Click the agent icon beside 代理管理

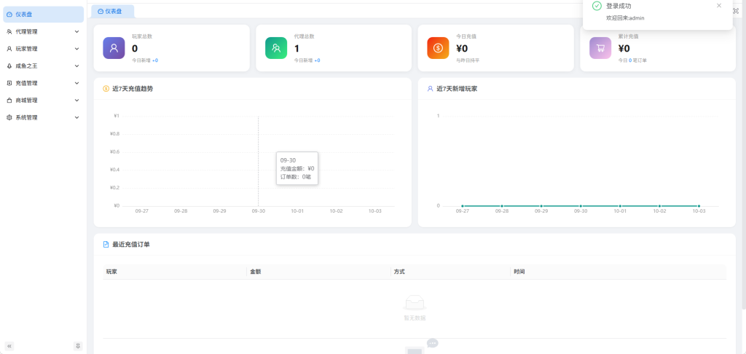9,31
